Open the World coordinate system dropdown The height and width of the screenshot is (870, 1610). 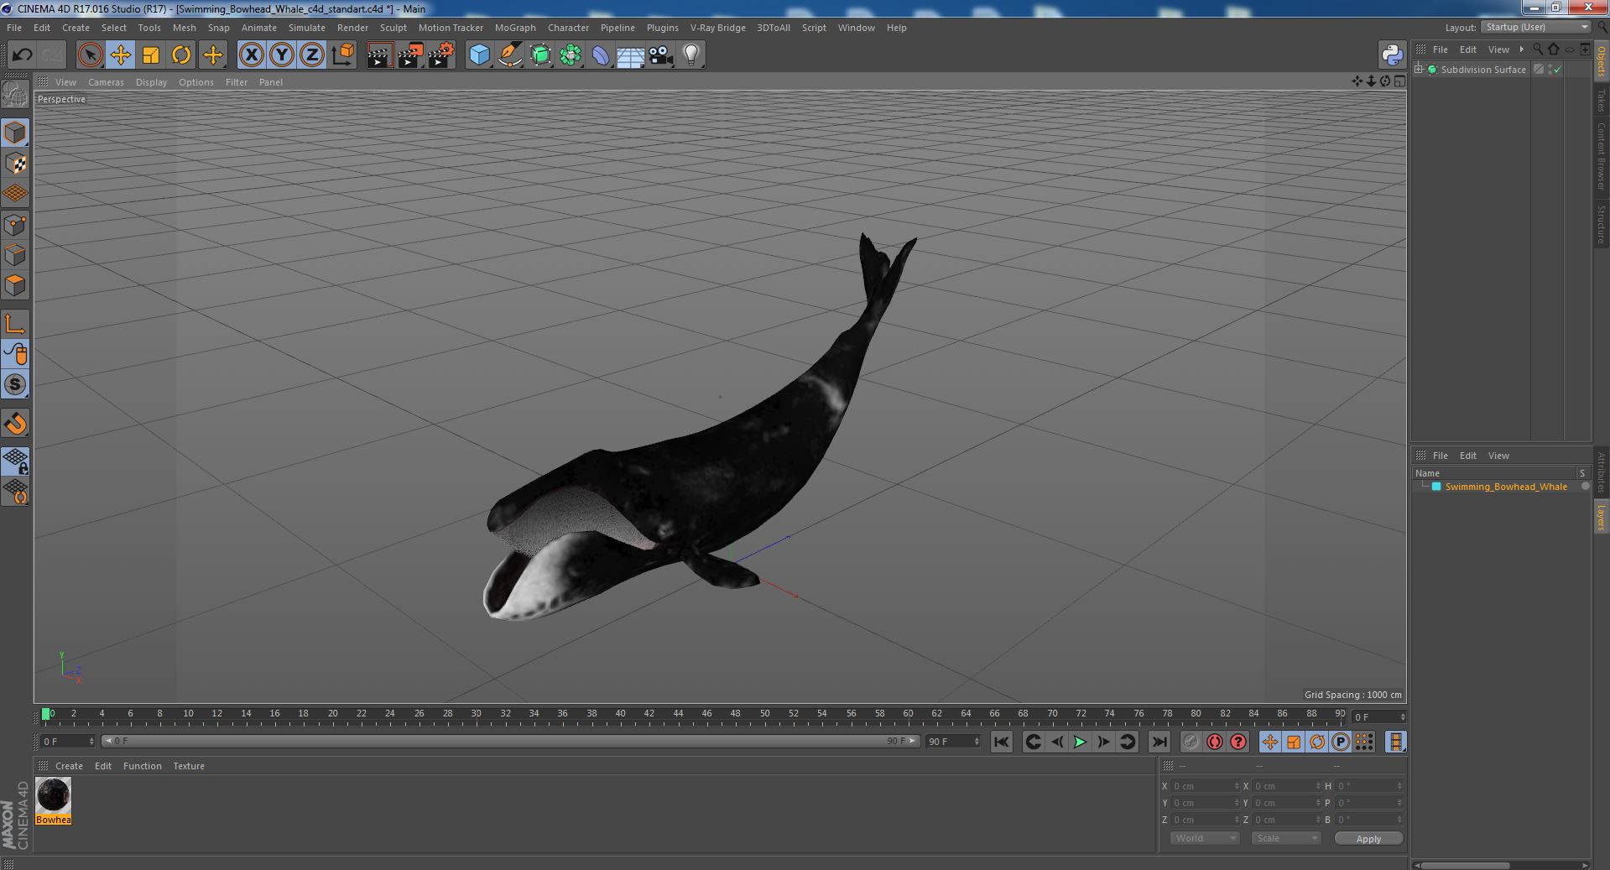pyautogui.click(x=1205, y=838)
